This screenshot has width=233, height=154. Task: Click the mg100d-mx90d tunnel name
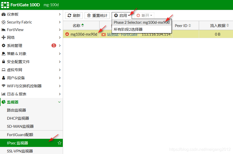tap(84, 34)
